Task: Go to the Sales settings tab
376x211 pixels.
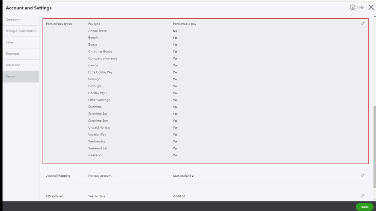Action: (x=10, y=42)
